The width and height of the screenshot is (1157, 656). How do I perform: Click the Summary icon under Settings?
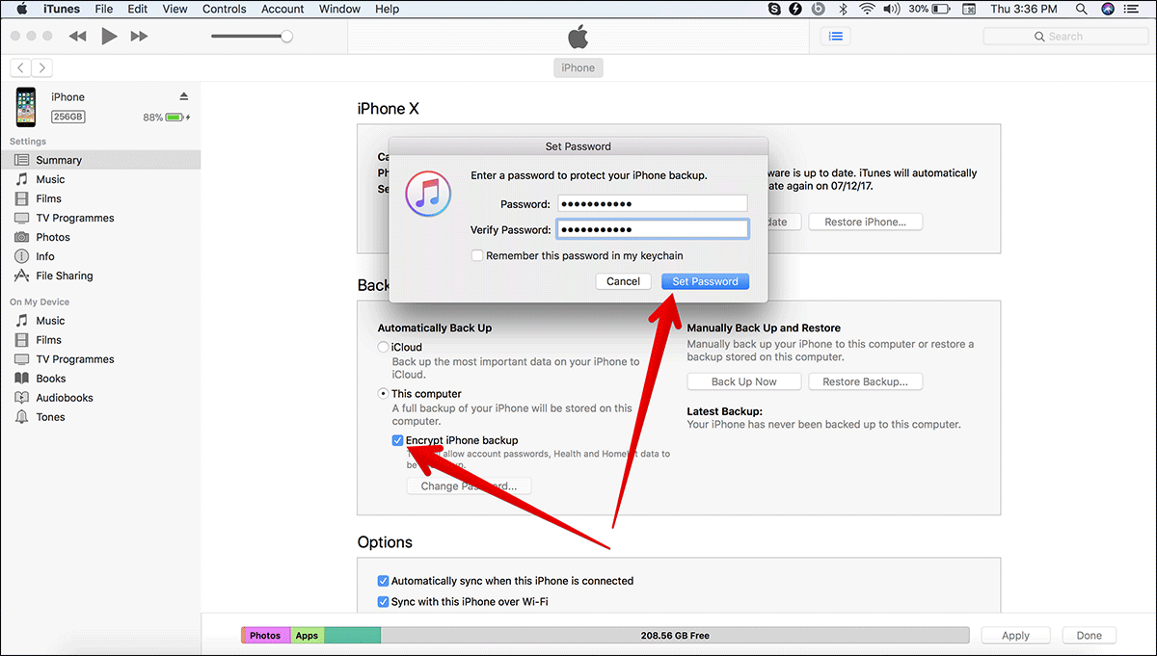coord(21,160)
